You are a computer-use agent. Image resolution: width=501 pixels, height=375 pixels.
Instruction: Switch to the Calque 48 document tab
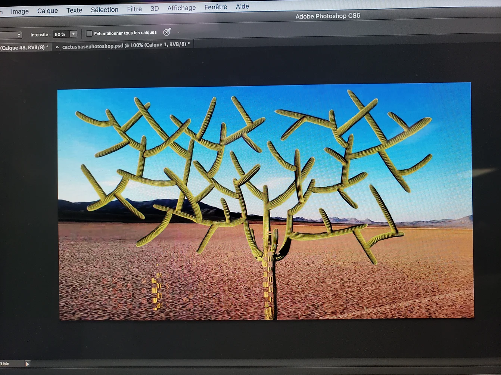point(25,47)
